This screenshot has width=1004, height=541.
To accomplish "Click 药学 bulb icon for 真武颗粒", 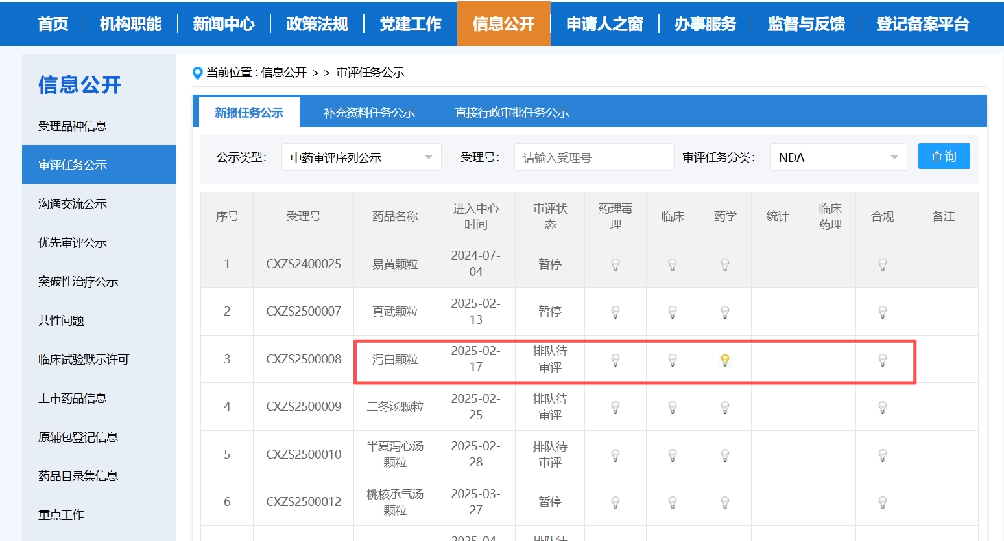I will 725,312.
